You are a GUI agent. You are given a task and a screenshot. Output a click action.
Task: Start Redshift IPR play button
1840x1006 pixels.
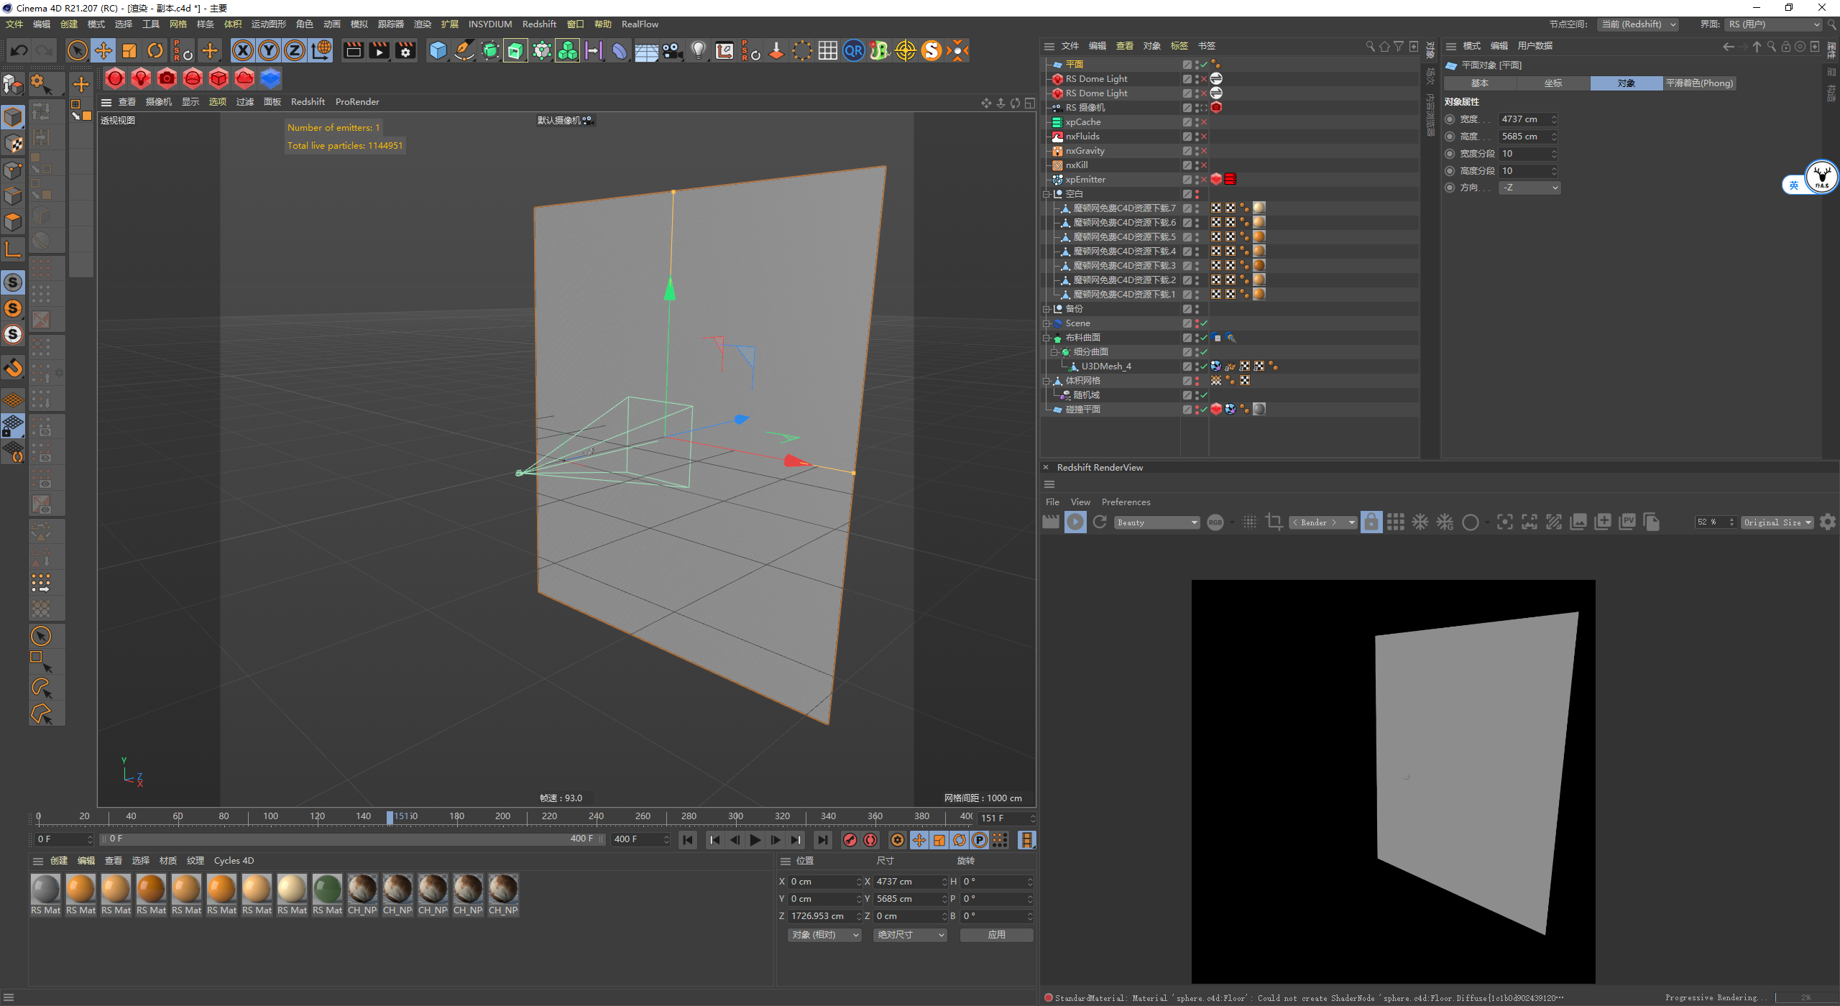[x=1075, y=522]
